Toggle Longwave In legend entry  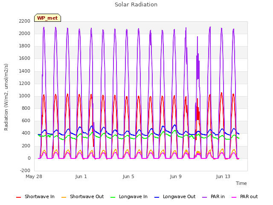click(x=129, y=196)
